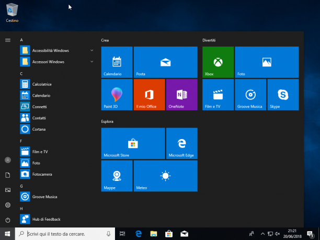Open the Action Center notifications icon
Screen dimensions: 320x240
(x=310, y=234)
